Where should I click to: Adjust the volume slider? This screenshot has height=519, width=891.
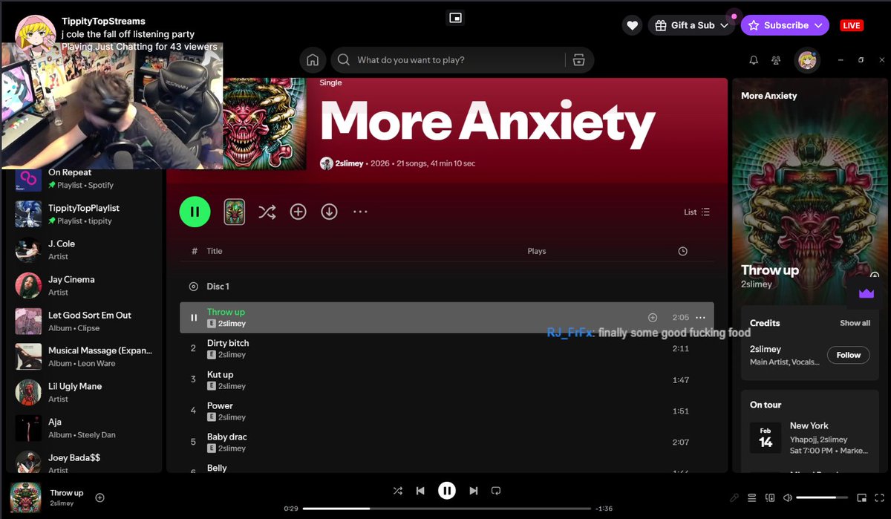click(822, 497)
